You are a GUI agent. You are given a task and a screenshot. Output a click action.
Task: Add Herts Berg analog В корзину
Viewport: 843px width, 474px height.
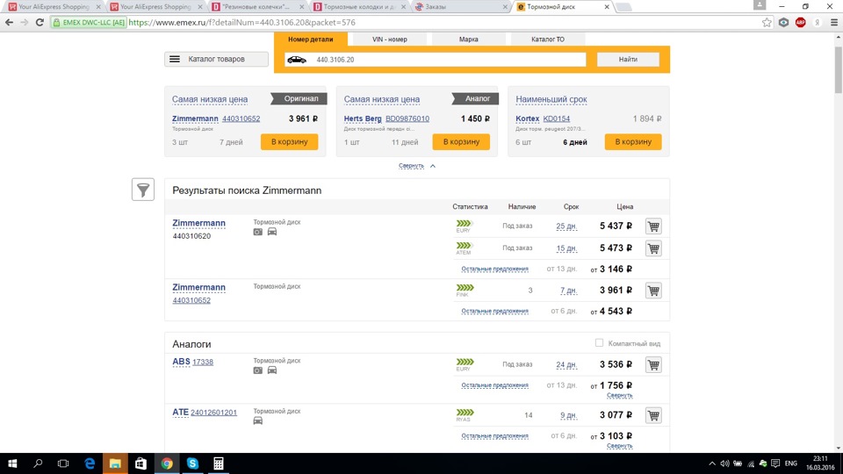(461, 142)
